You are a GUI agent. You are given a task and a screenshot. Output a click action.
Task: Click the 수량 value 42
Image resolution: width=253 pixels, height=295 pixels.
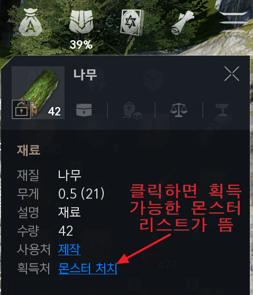[66, 231]
